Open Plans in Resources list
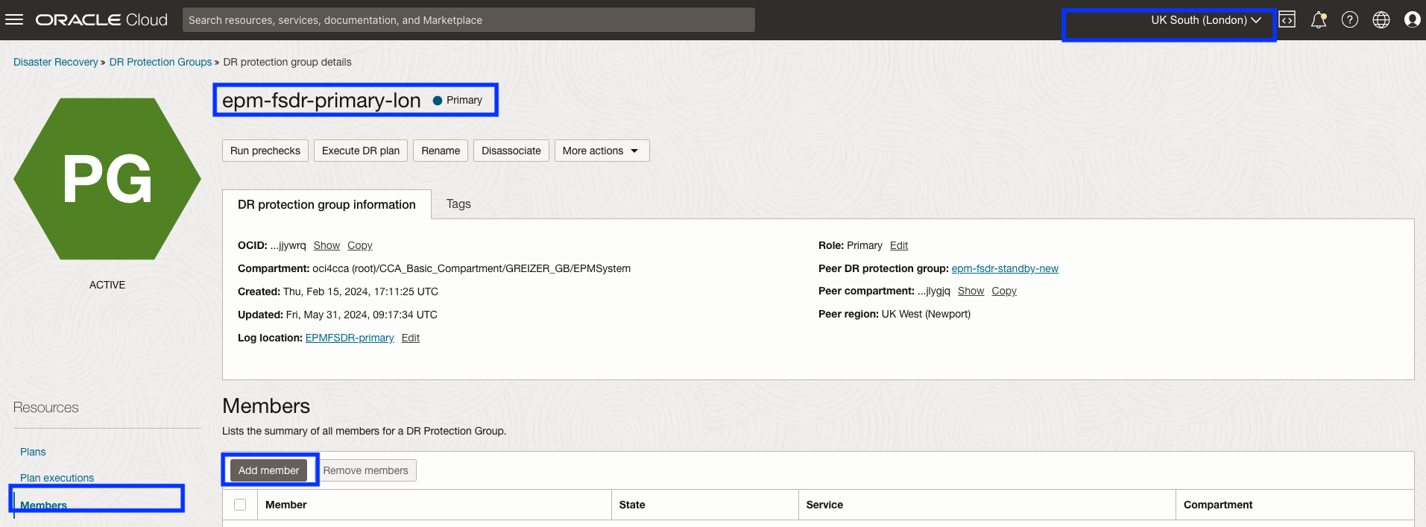 [33, 452]
